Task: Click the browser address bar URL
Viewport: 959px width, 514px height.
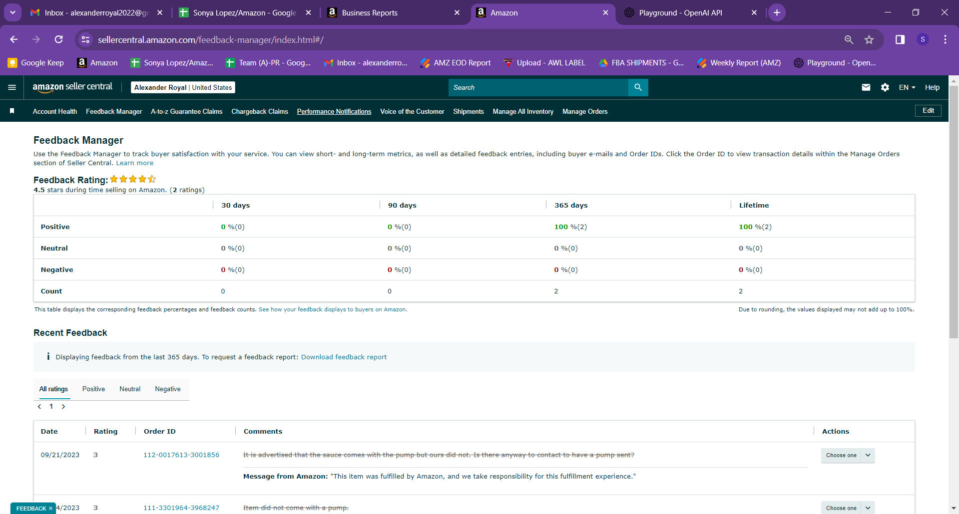Action: point(210,39)
